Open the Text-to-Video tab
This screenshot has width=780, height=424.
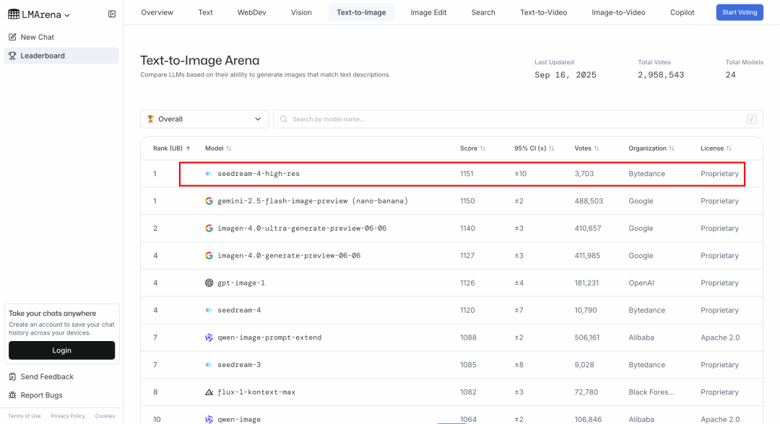click(x=543, y=12)
